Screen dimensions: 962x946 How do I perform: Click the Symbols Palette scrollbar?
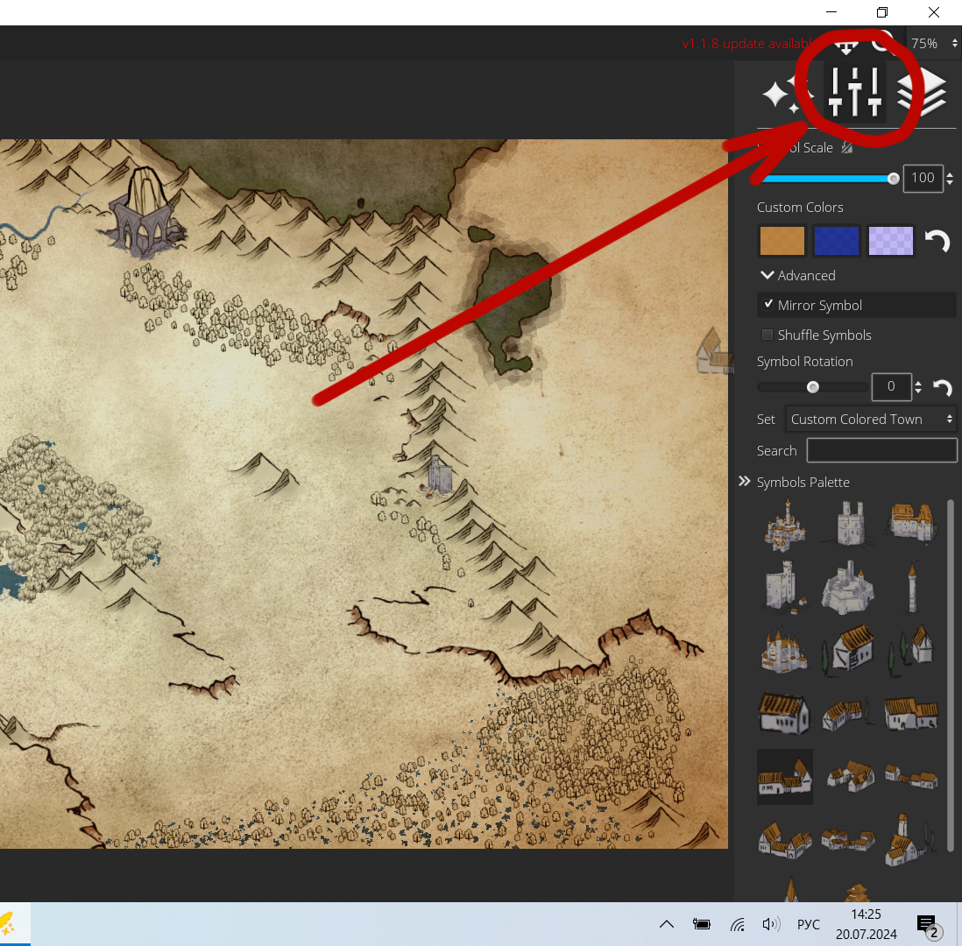coord(951,674)
